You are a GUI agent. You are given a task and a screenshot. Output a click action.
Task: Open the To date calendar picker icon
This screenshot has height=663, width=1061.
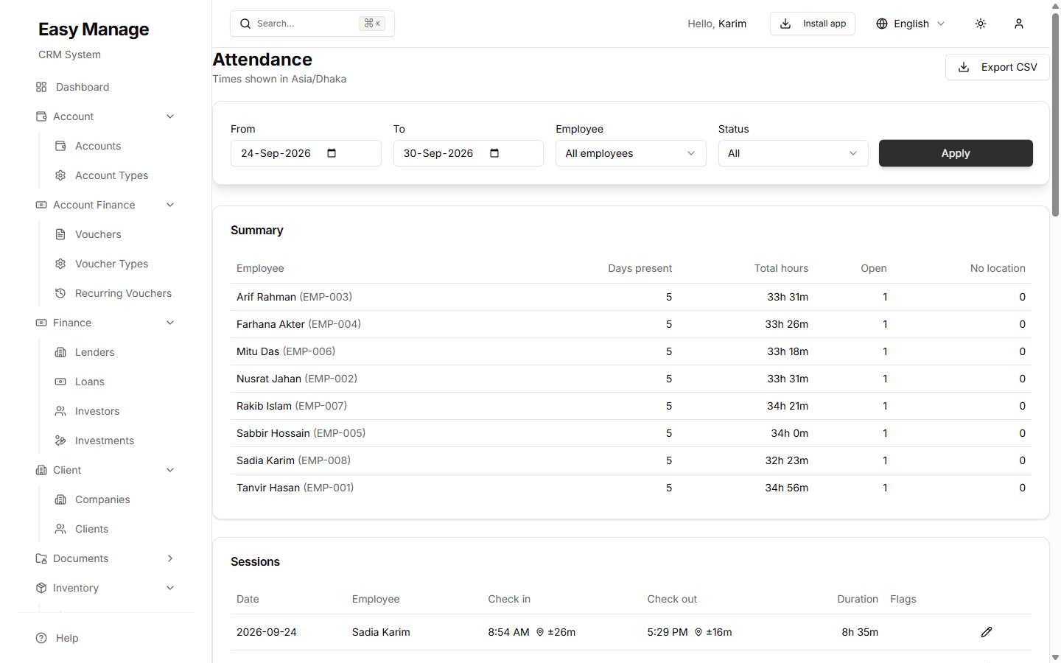(494, 153)
